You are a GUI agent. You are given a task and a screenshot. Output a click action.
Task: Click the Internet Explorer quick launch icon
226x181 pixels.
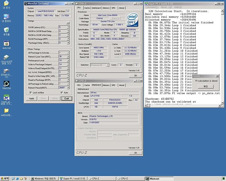pyautogui.click(x=18, y=179)
